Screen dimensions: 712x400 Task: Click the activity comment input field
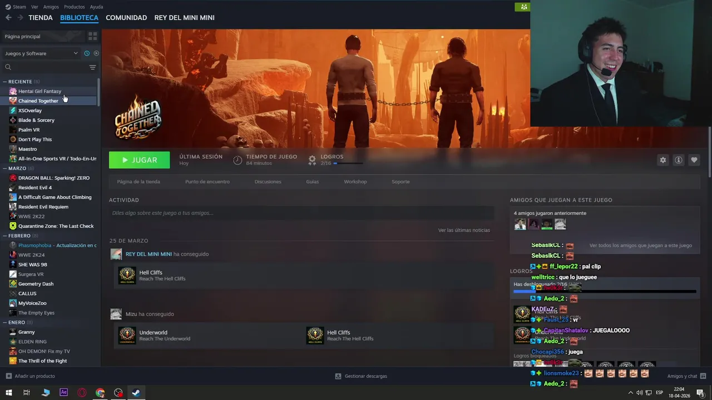301,213
